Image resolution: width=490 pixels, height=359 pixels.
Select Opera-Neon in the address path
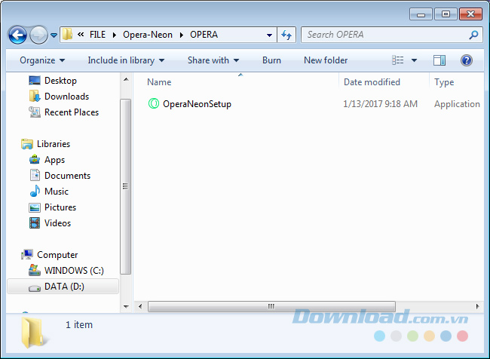tap(148, 35)
